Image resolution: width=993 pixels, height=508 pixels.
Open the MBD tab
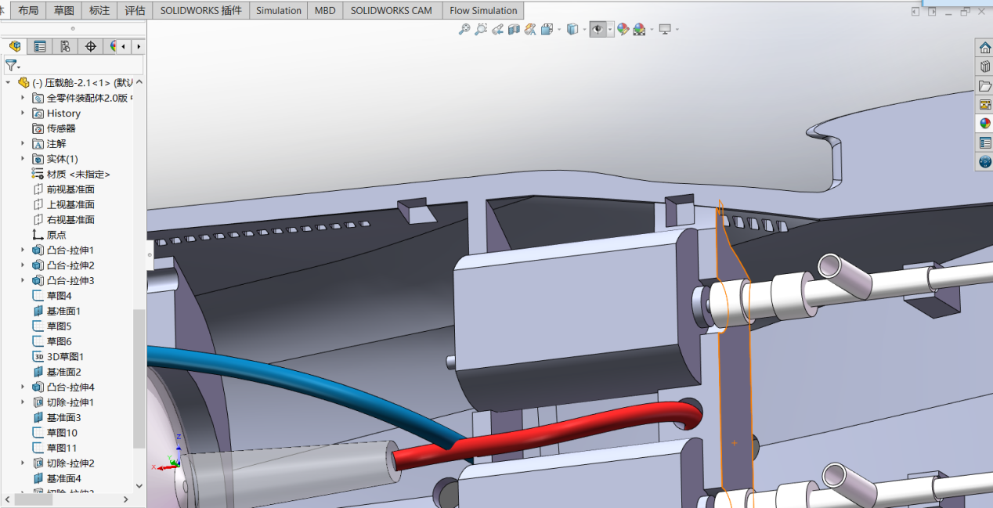pyautogui.click(x=325, y=10)
